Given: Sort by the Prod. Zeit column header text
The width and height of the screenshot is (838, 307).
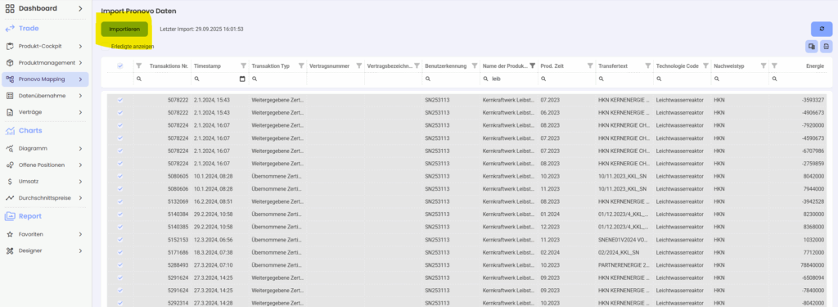Looking at the screenshot, I should (x=552, y=65).
